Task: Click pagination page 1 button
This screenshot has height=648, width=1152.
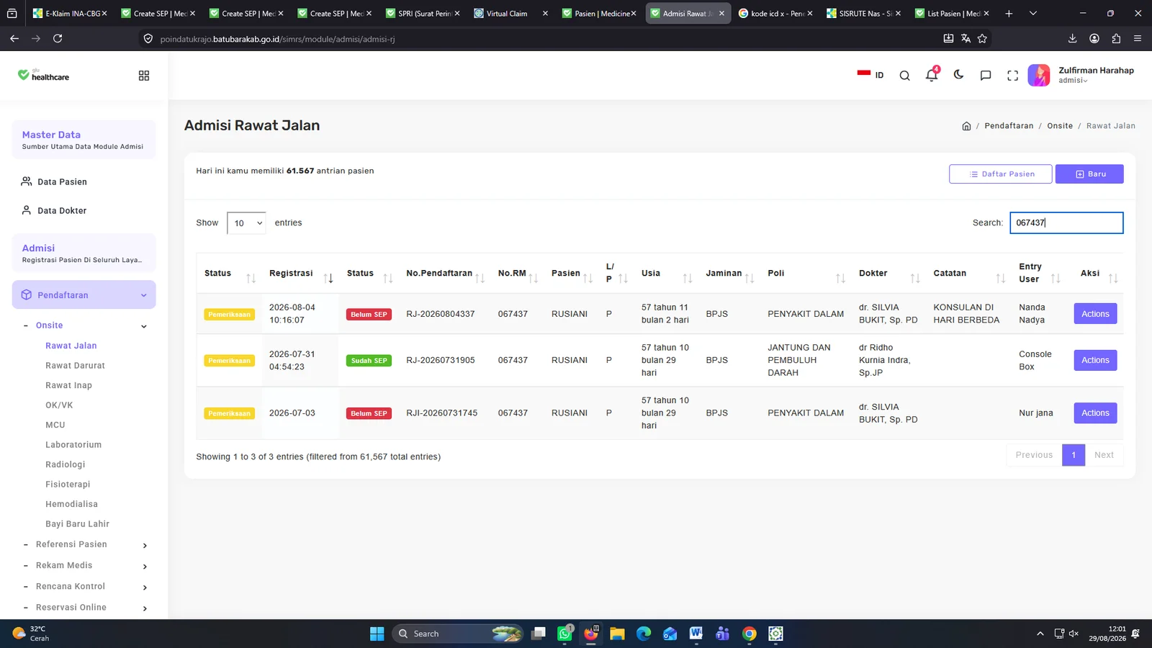Action: (1074, 455)
